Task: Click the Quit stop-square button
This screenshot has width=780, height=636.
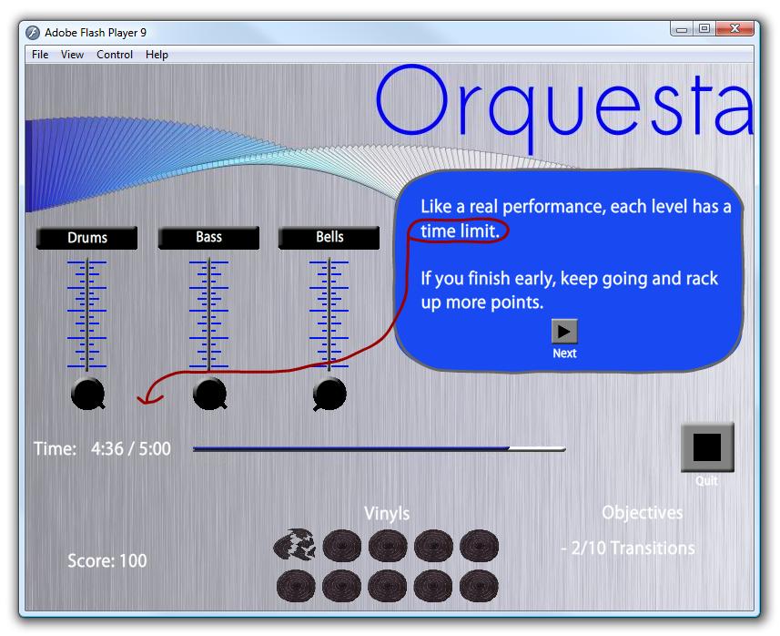Action: [707, 447]
